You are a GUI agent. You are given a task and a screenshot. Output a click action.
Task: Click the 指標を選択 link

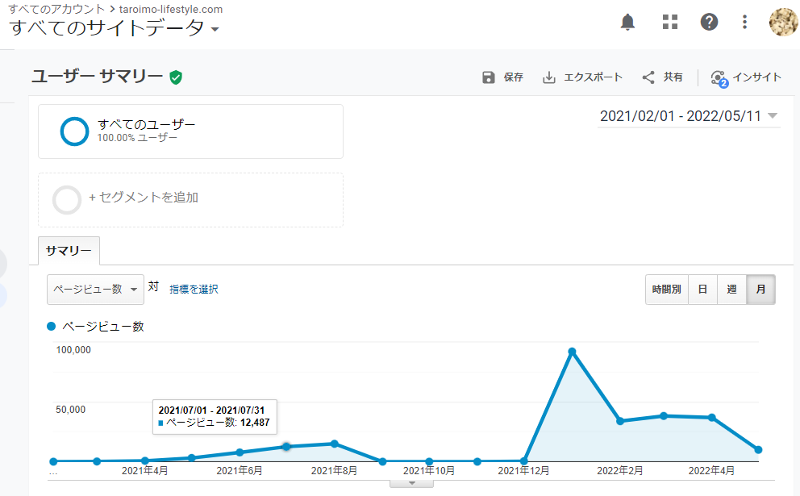[194, 290]
